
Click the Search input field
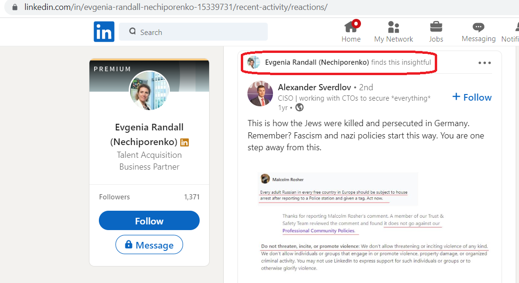pos(194,32)
